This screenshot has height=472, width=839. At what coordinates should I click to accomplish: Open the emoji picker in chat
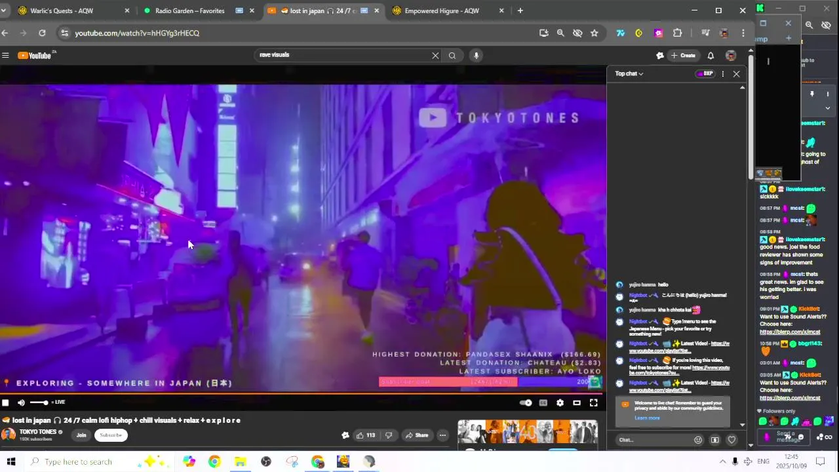point(698,440)
